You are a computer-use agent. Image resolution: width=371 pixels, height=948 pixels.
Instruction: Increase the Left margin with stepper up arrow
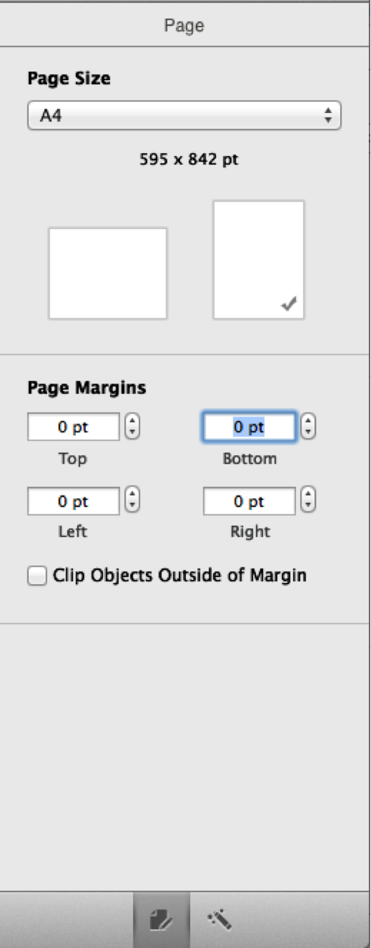(133, 496)
